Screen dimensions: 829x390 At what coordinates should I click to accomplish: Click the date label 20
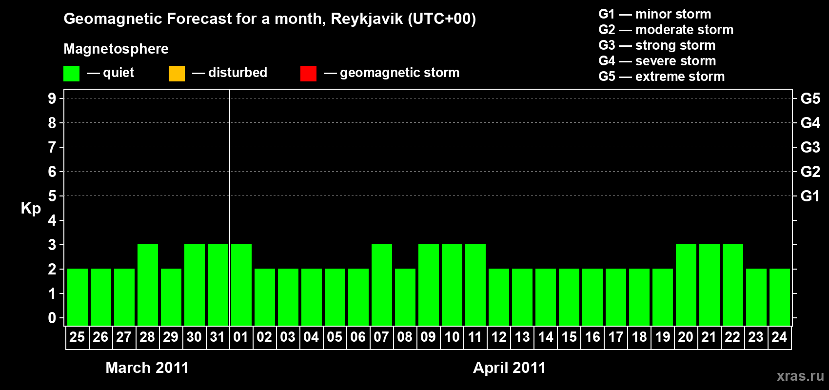(x=686, y=337)
